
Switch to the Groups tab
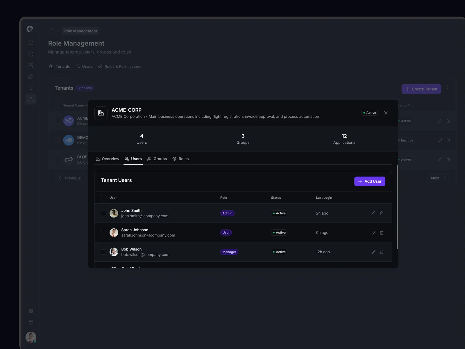pyautogui.click(x=157, y=159)
